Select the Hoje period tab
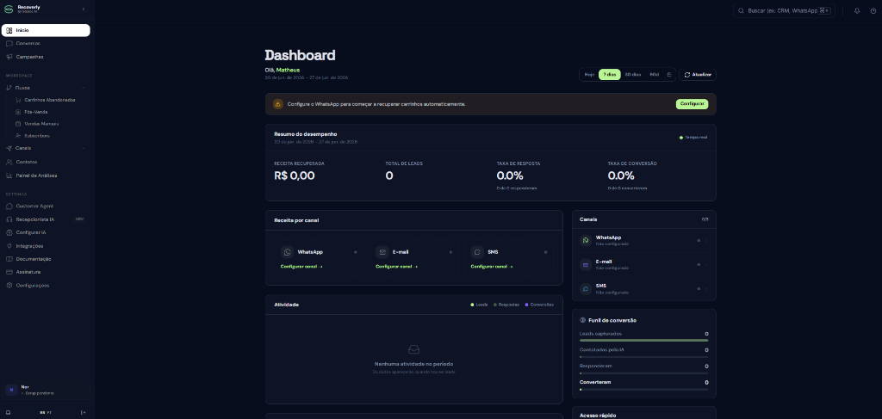Screen dimensions: 882x419 589,75
